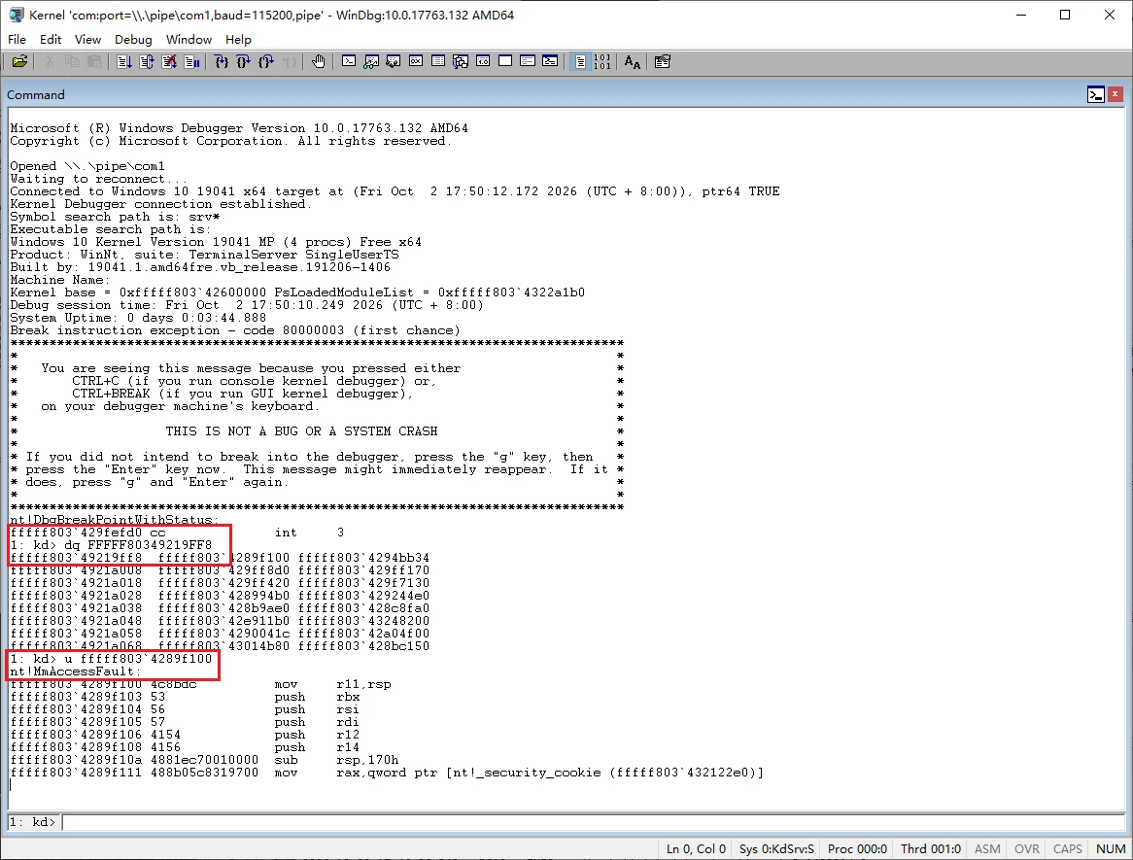Click the Stop Debugging toolbar icon
Image resolution: width=1133 pixels, height=860 pixels.
(169, 61)
